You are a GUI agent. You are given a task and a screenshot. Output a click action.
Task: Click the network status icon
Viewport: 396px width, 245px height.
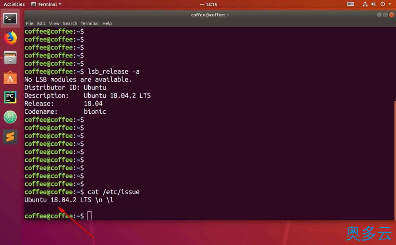tap(365, 4)
